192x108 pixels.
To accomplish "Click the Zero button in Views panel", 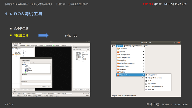I will tap(88, 49).
